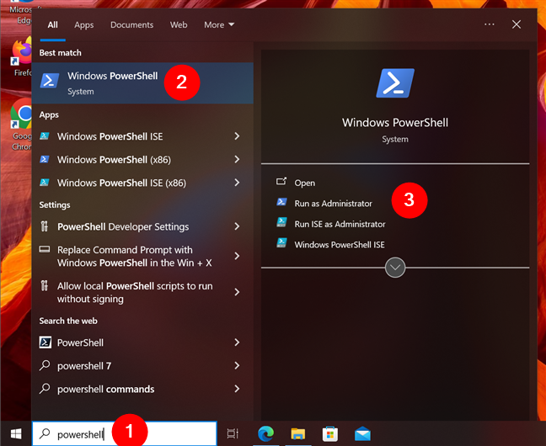Open Task View from the taskbar
Image resolution: width=546 pixels, height=446 pixels.
coord(233,434)
